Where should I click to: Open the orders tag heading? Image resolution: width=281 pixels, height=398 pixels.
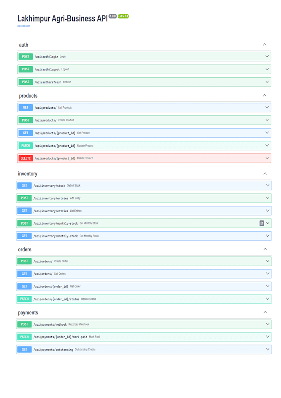(25, 249)
